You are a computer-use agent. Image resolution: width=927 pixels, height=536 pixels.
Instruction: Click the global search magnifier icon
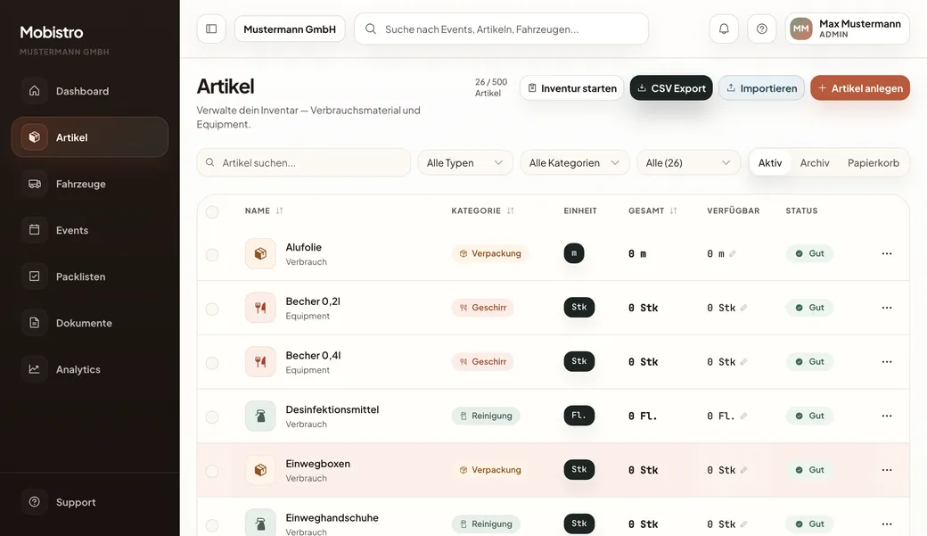click(371, 29)
